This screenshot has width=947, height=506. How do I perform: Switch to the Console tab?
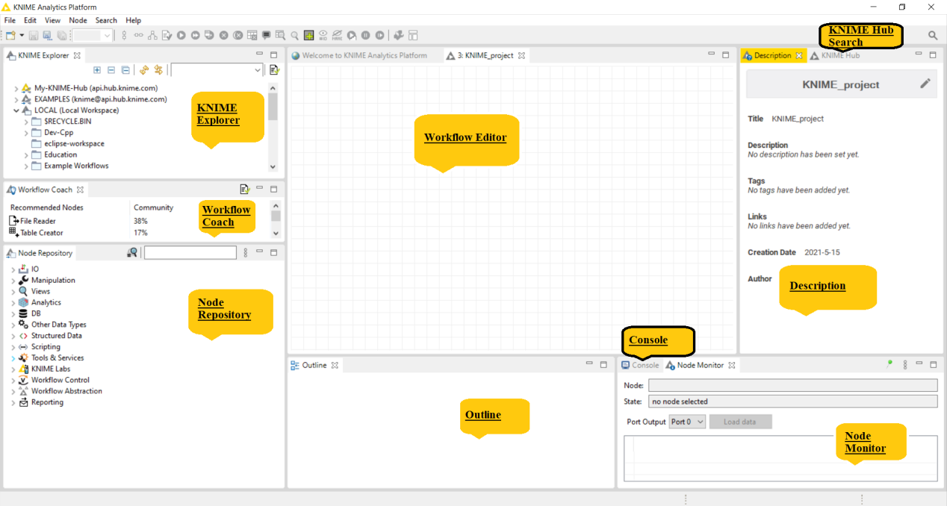[640, 365]
